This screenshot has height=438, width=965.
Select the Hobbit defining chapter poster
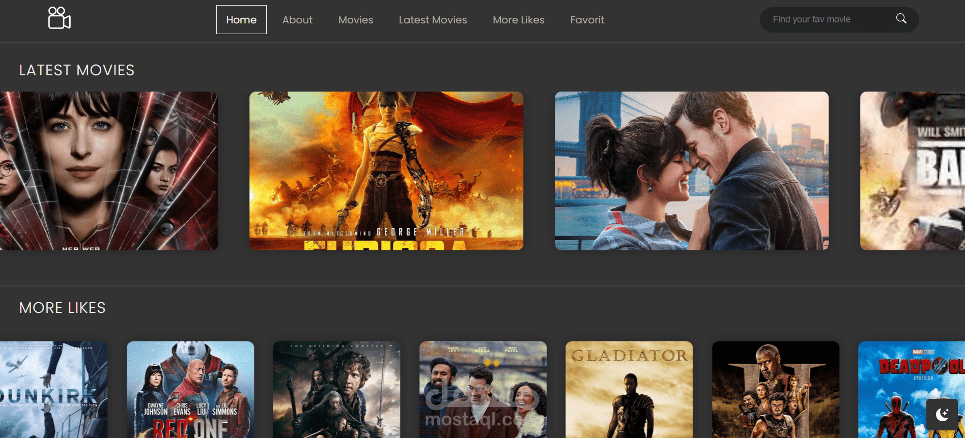(336, 390)
